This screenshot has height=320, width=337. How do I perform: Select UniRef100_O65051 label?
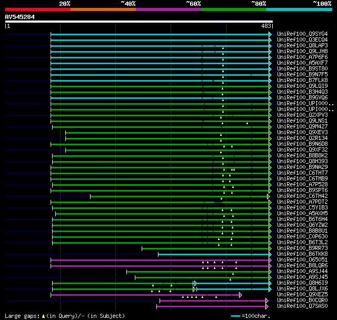click(x=302, y=260)
